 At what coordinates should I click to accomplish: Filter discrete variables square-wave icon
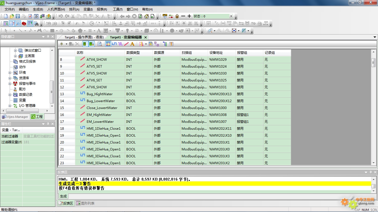pos(114,44)
